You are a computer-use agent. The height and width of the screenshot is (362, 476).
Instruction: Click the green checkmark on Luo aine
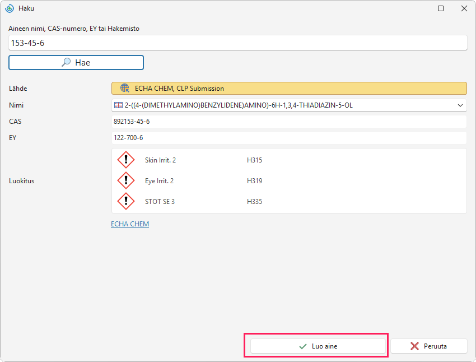click(x=302, y=346)
